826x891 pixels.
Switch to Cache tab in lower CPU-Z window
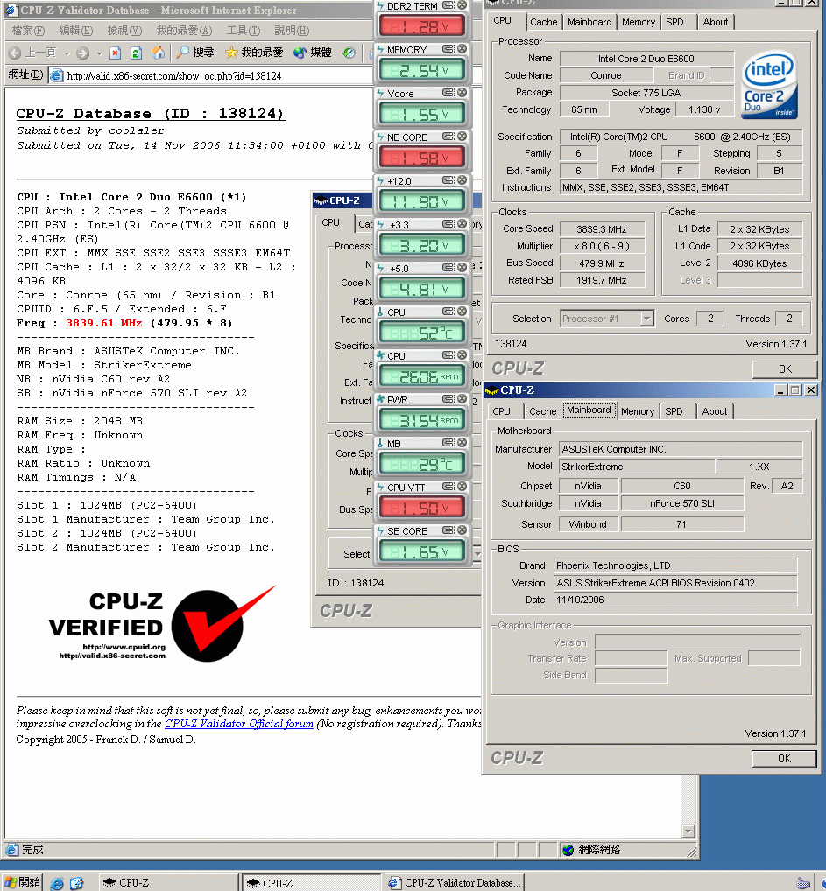543,411
